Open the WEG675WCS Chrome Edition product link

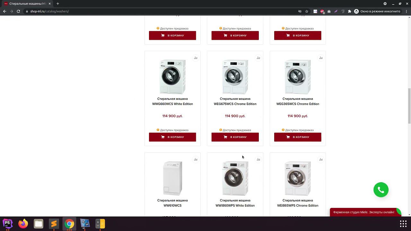coord(235,101)
